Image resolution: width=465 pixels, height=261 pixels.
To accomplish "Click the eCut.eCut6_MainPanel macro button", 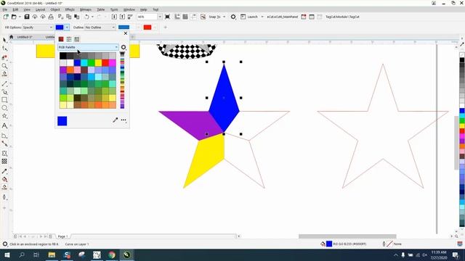I will 283,17.
